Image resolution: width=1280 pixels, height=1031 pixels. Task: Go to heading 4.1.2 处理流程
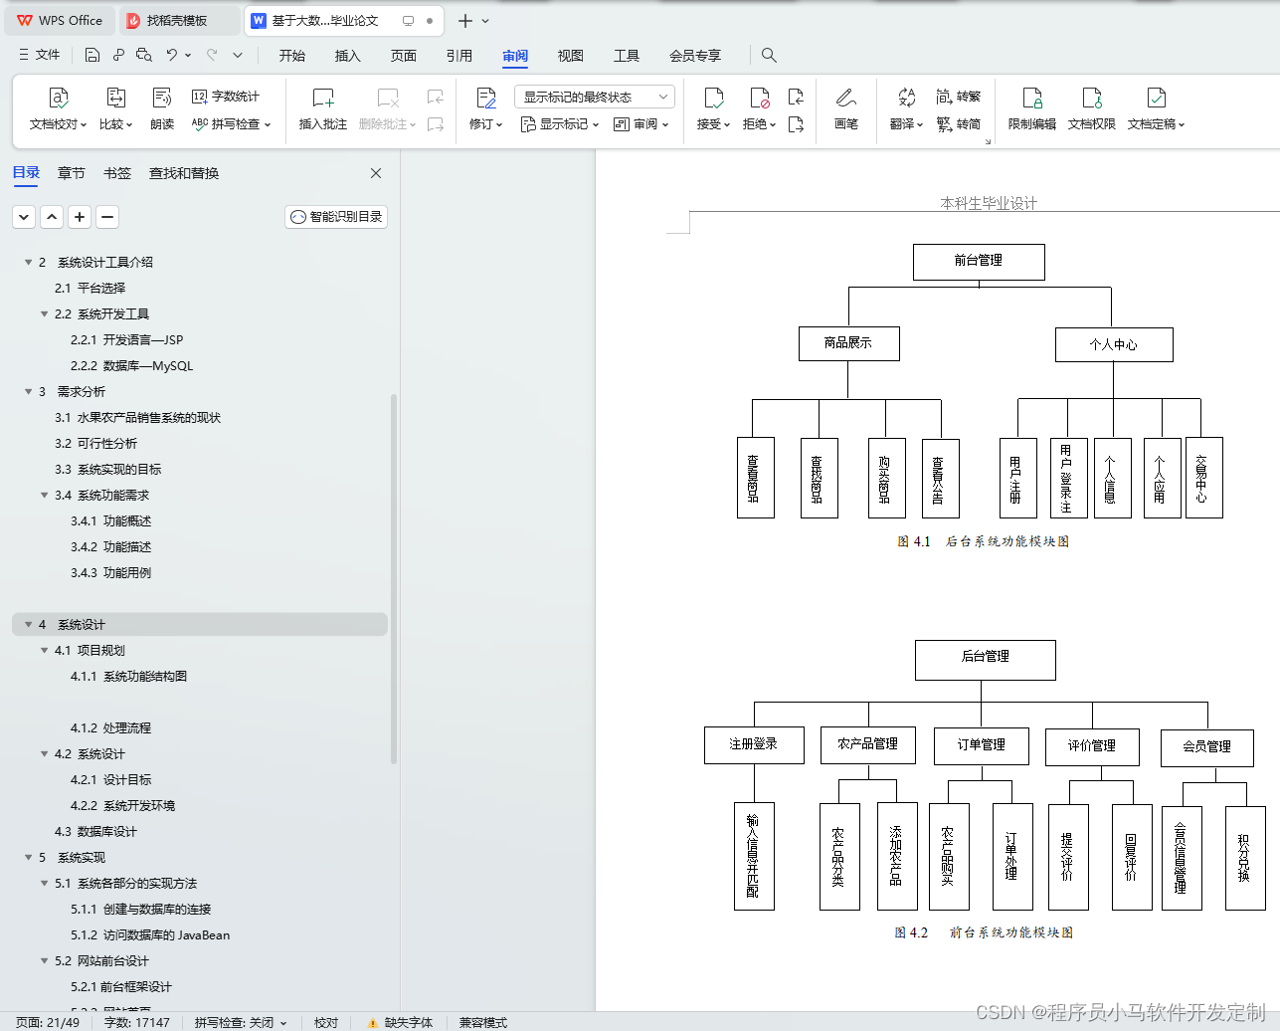click(x=110, y=727)
